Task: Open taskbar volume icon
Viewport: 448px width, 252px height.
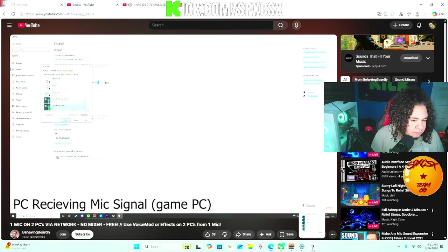Action: click(419, 247)
